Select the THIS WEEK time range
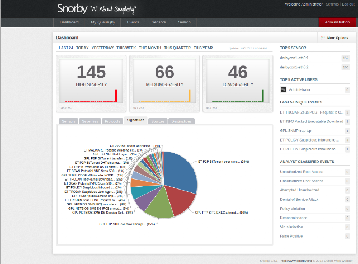This screenshot has width=358, height=264. point(126,48)
